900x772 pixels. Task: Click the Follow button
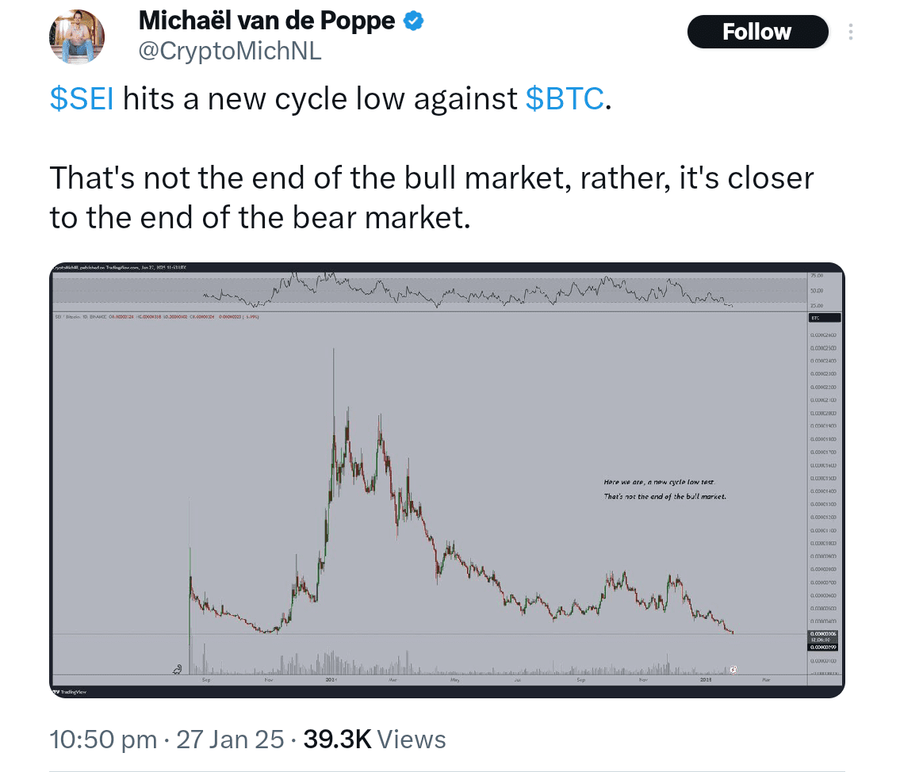(x=756, y=32)
